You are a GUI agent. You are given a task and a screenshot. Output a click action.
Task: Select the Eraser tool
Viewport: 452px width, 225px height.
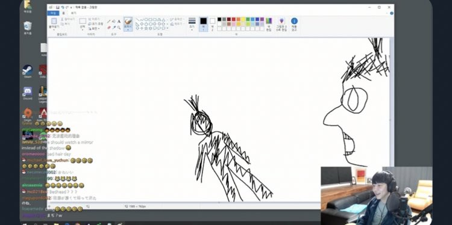click(x=108, y=28)
